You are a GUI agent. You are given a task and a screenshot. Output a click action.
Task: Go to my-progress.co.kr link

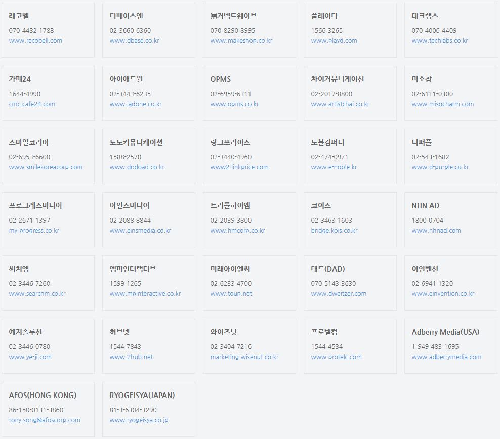tap(34, 230)
